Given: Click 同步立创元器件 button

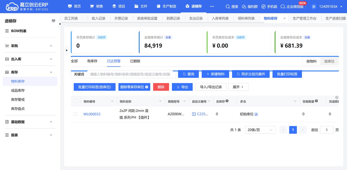Looking at the screenshot, I should (x=251, y=74).
